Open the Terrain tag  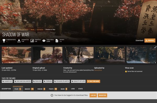tap(48, 81)
